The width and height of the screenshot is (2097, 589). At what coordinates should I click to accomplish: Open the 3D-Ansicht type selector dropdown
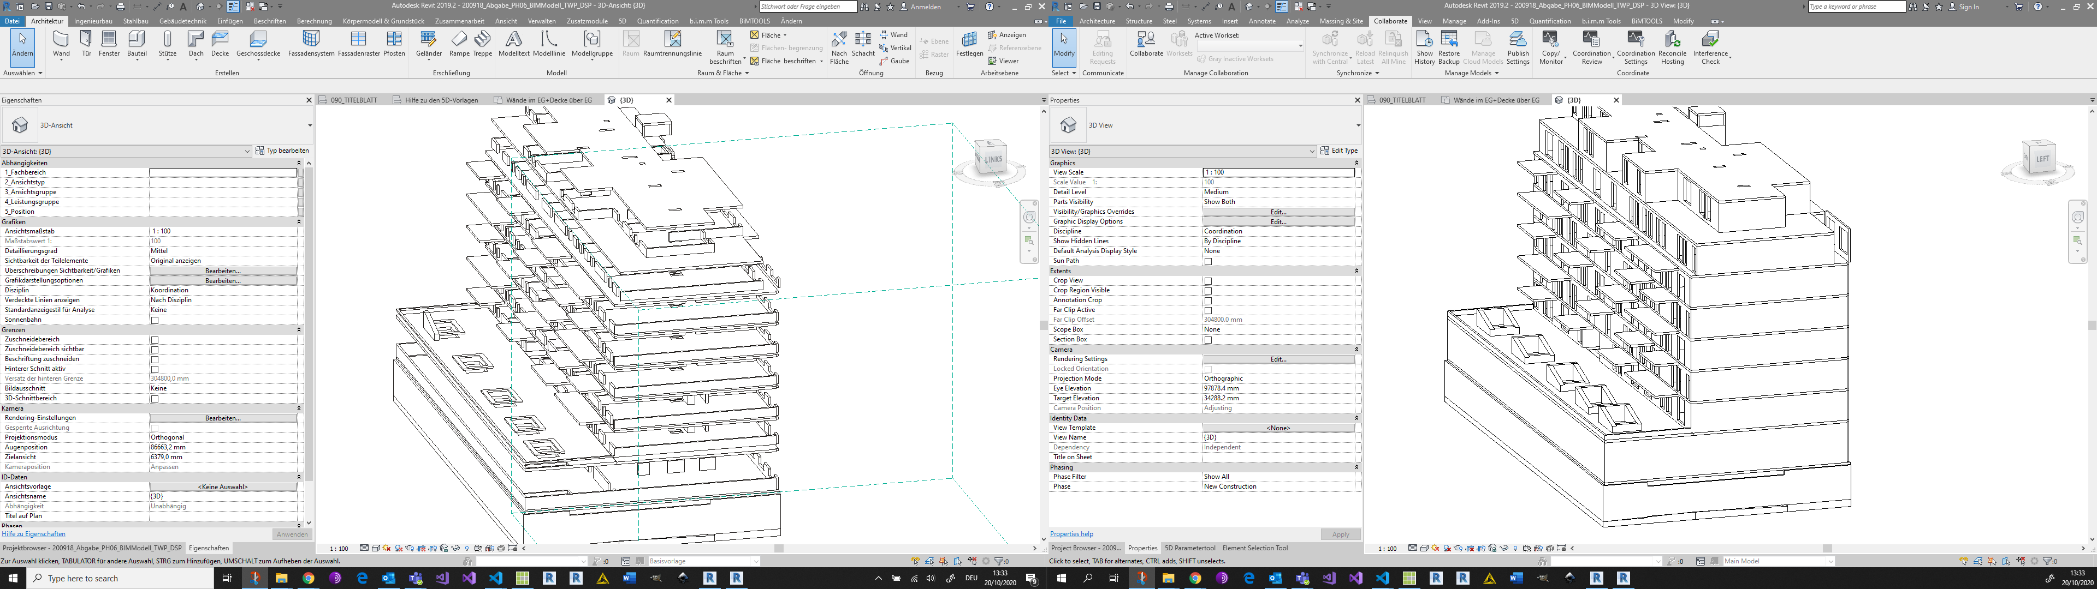coord(248,151)
